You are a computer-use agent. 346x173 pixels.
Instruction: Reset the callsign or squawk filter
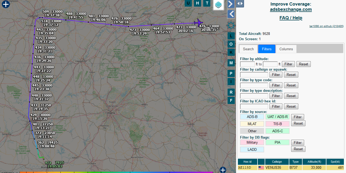[x=291, y=75]
